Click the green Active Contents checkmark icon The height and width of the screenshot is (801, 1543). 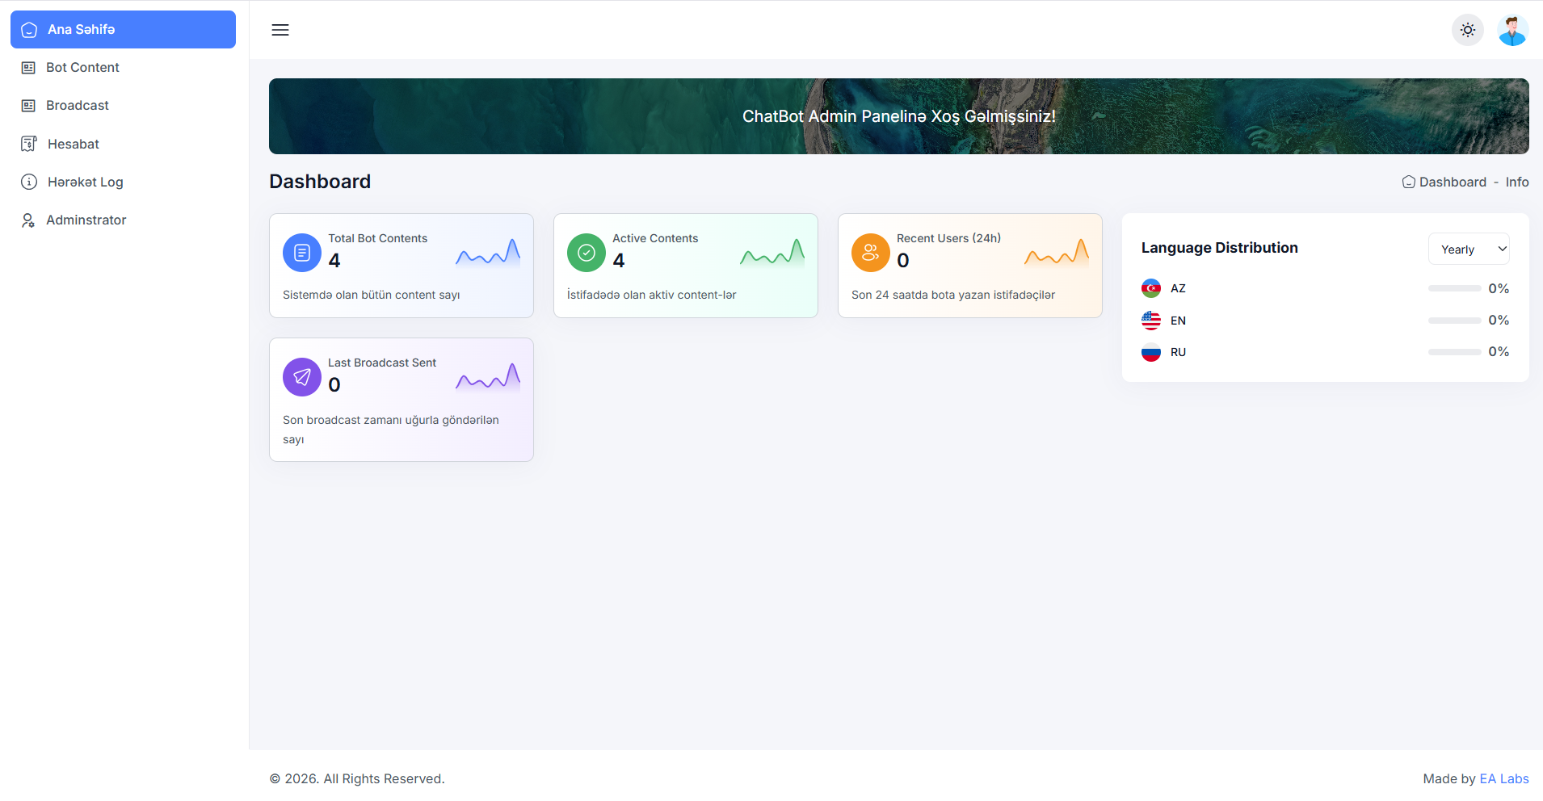pos(587,253)
